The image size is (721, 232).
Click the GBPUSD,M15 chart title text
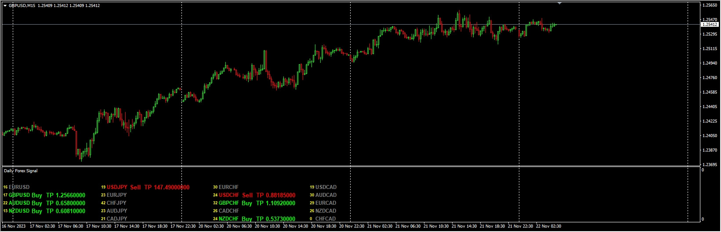click(x=23, y=6)
